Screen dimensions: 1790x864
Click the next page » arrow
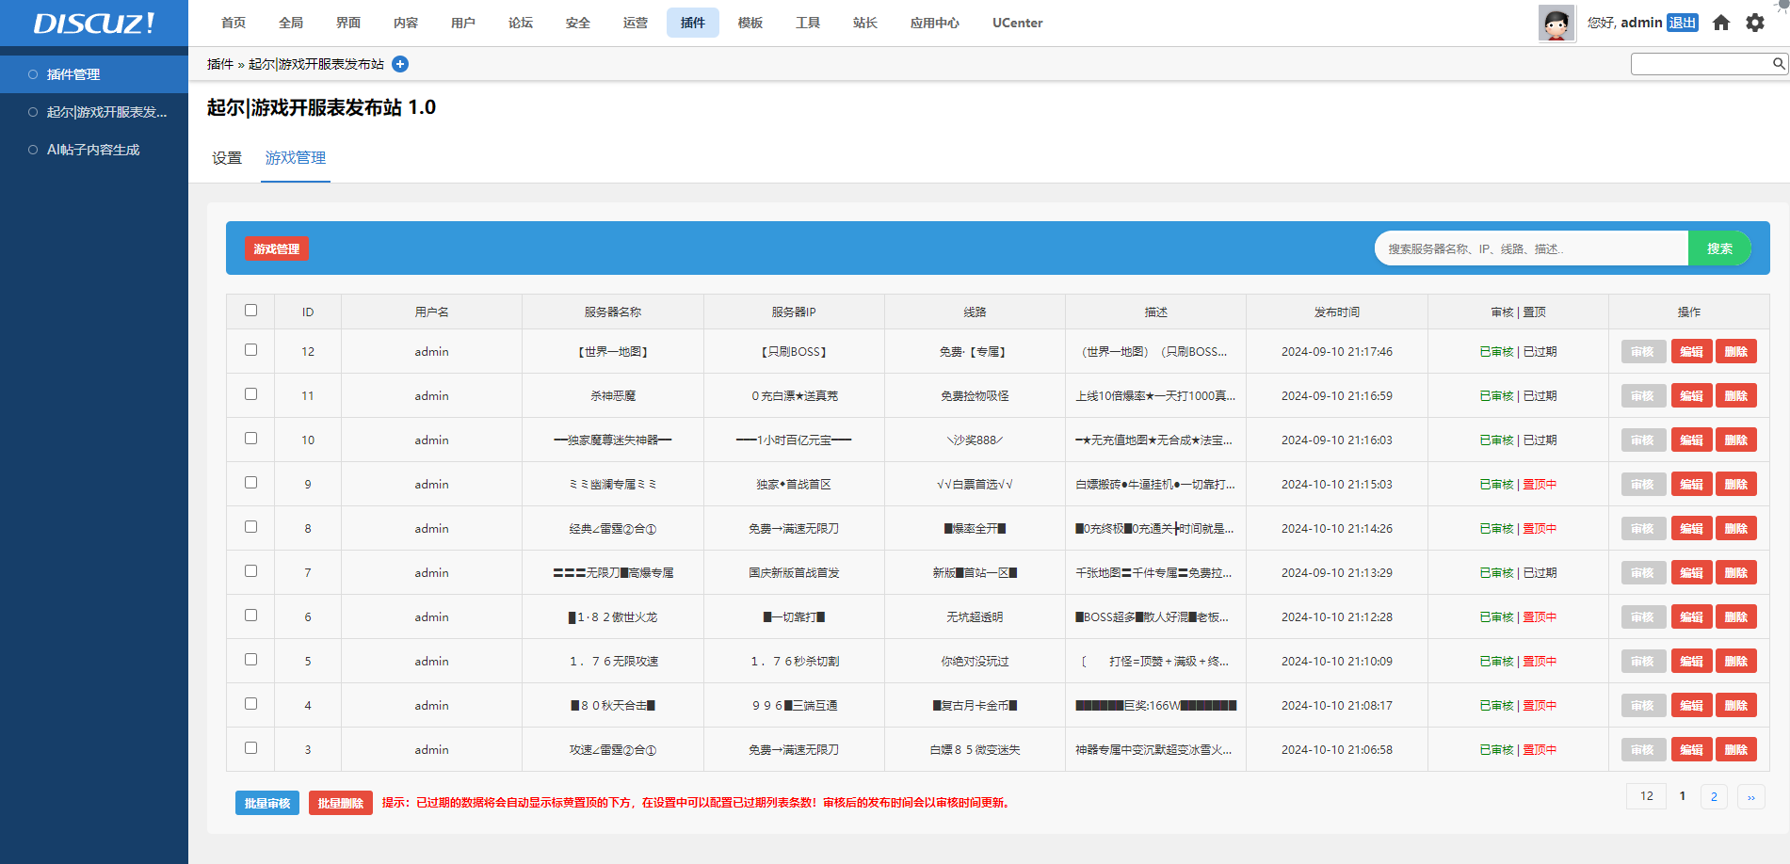pyautogui.click(x=1751, y=796)
